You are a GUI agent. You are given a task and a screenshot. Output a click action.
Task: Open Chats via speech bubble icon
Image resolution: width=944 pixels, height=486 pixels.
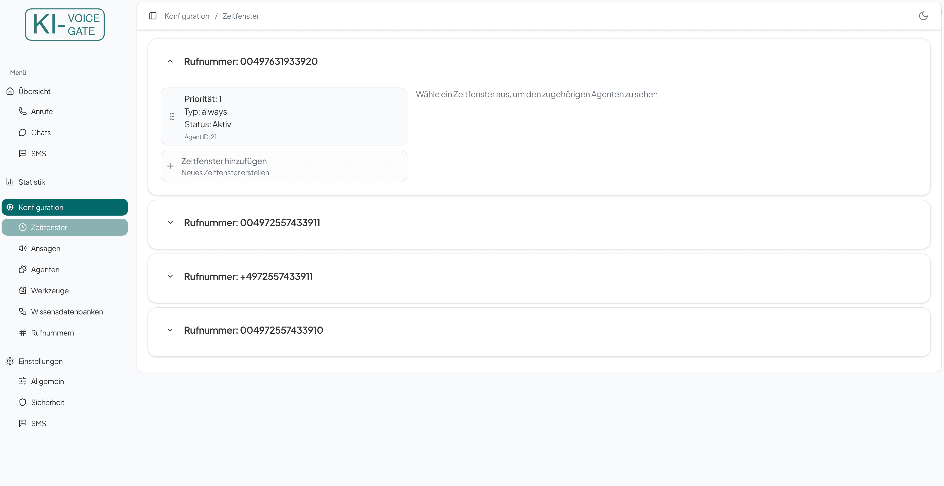click(23, 132)
